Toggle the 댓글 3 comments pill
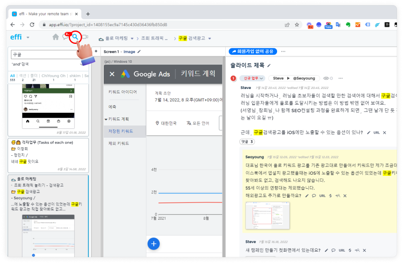403x264 pixels. [x=247, y=142]
